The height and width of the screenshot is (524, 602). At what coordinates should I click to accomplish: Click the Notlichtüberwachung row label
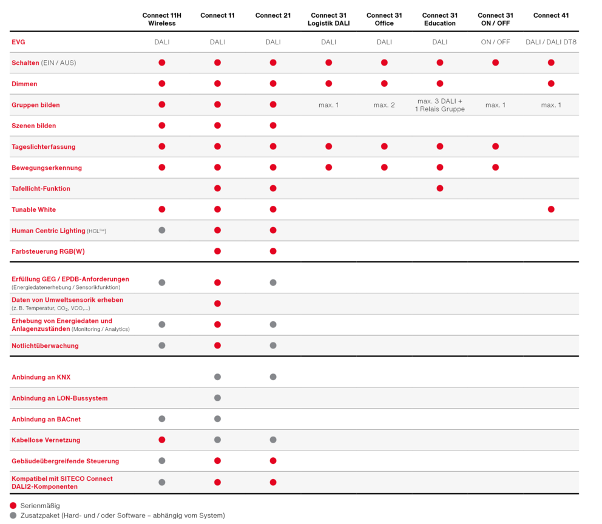45,345
